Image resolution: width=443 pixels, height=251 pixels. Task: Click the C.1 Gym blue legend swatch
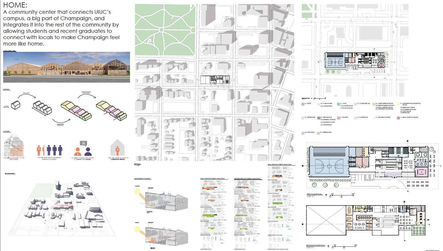click(x=339, y=104)
